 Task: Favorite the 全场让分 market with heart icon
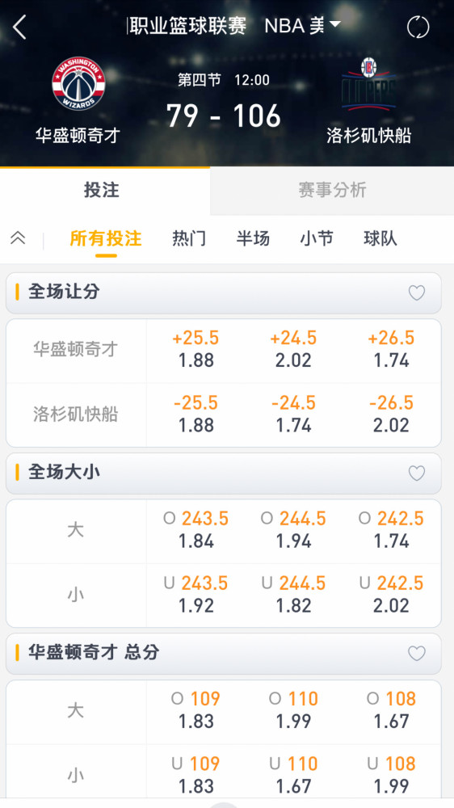point(416,292)
